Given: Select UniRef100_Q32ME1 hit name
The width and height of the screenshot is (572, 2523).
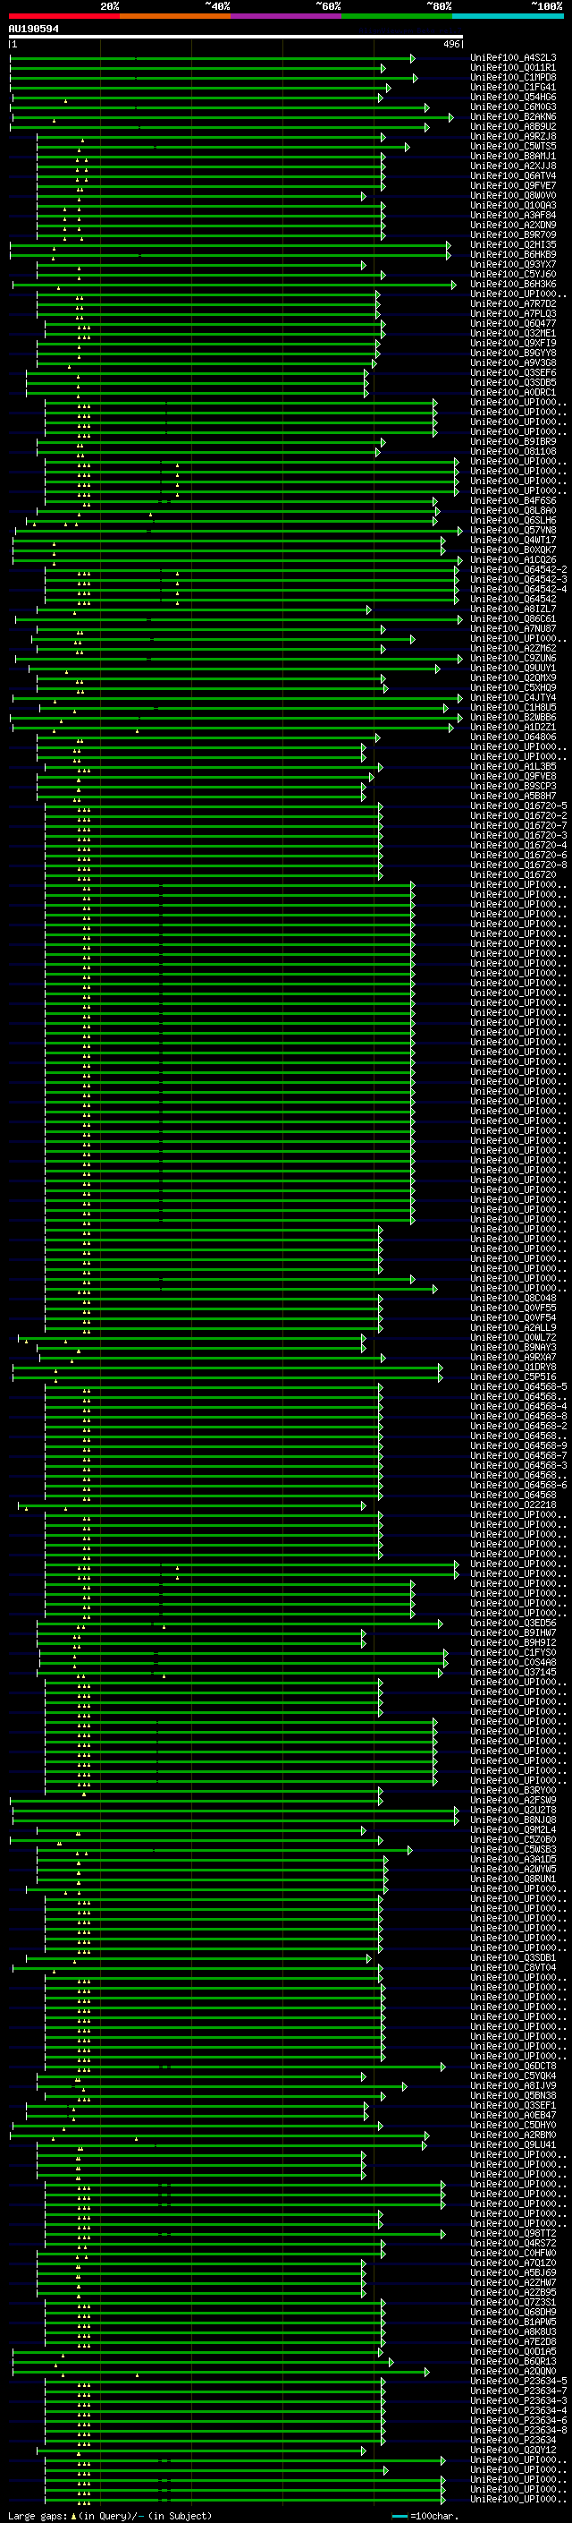Looking at the screenshot, I should coord(513,333).
